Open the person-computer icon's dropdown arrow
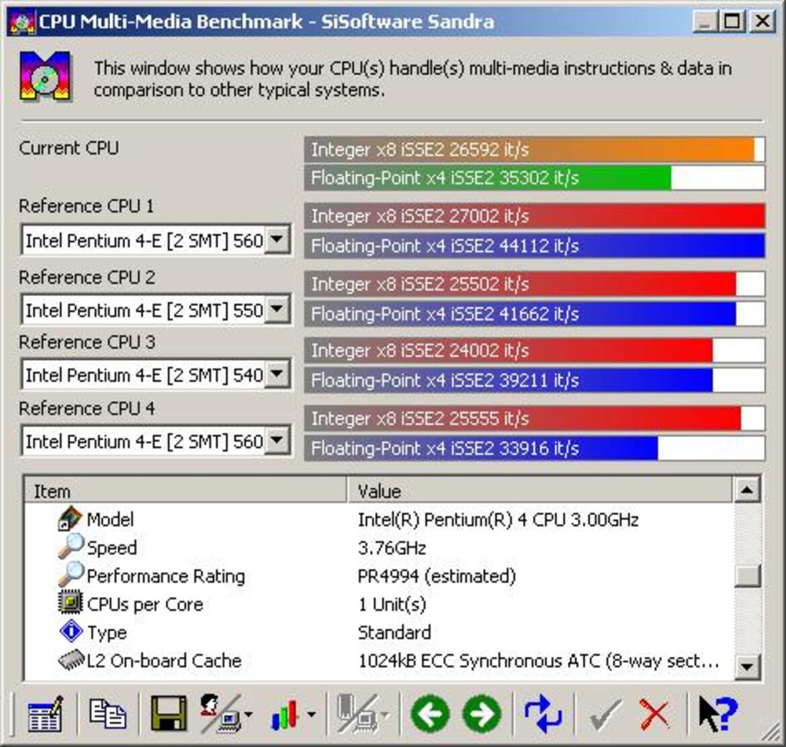 (249, 715)
